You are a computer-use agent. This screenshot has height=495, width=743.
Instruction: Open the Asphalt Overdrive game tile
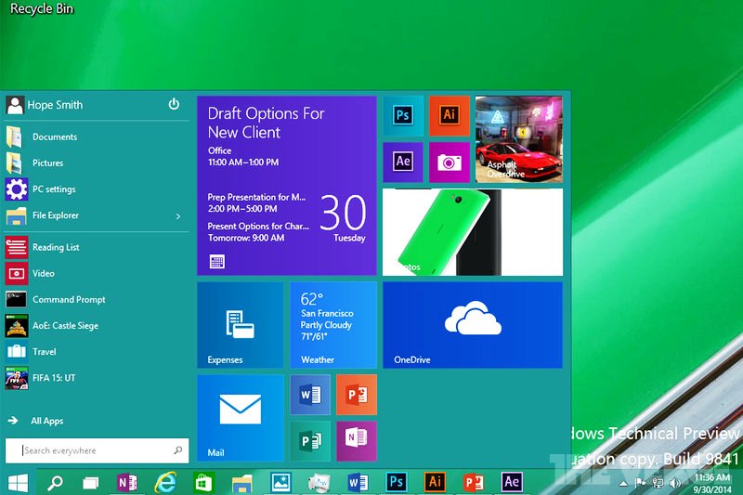pos(518,139)
